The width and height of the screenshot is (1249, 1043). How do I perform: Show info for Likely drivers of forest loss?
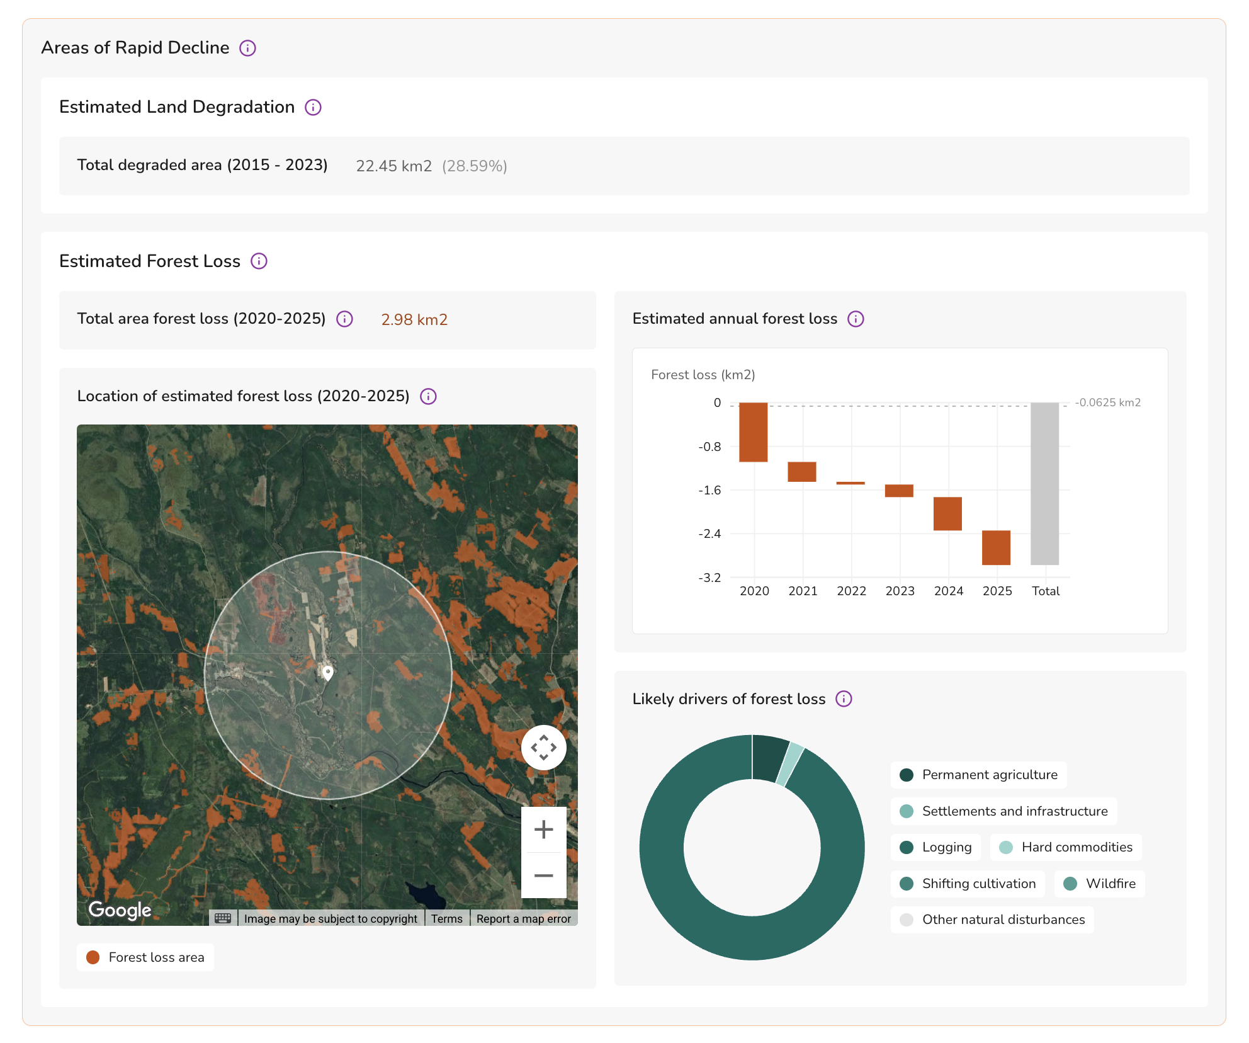click(x=844, y=699)
